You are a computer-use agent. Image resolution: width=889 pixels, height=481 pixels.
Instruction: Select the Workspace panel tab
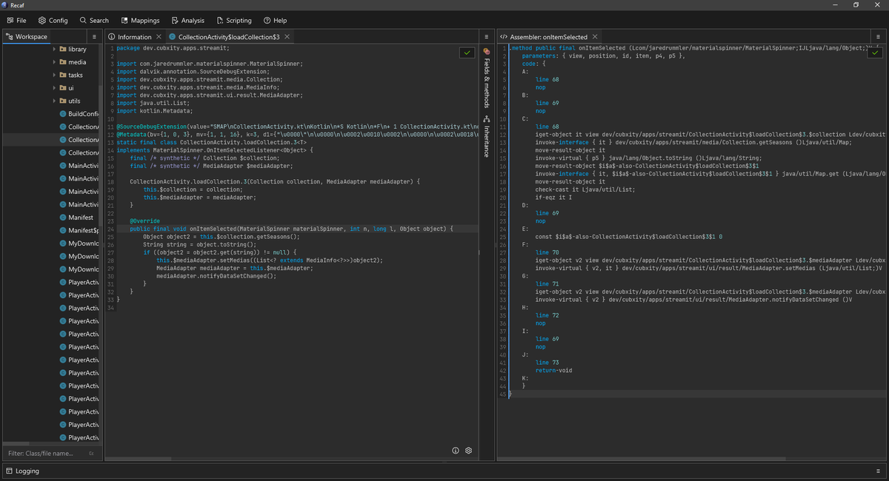[26, 36]
